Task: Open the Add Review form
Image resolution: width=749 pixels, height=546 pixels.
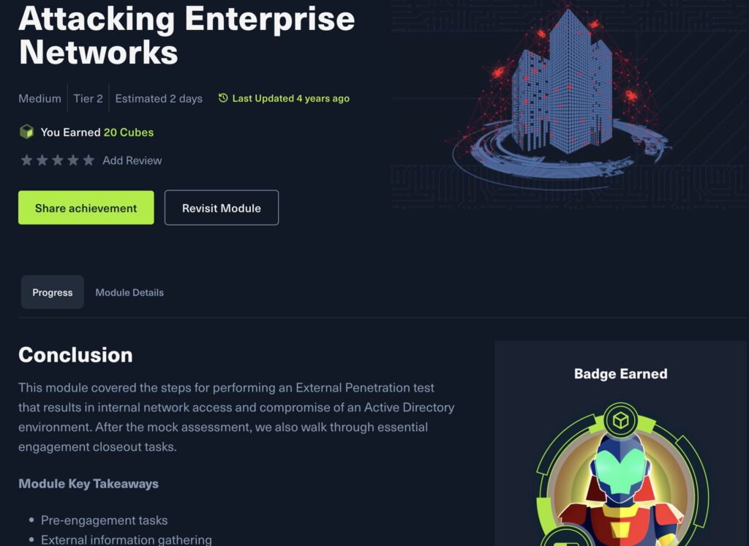Action: [132, 160]
